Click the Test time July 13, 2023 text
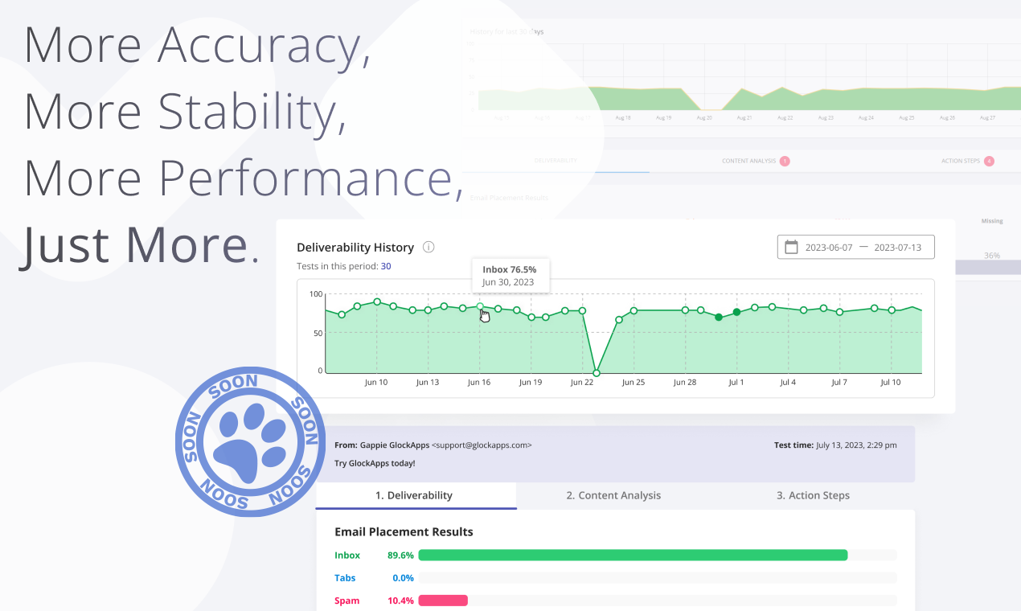This screenshot has height=611, width=1021. 835,445
